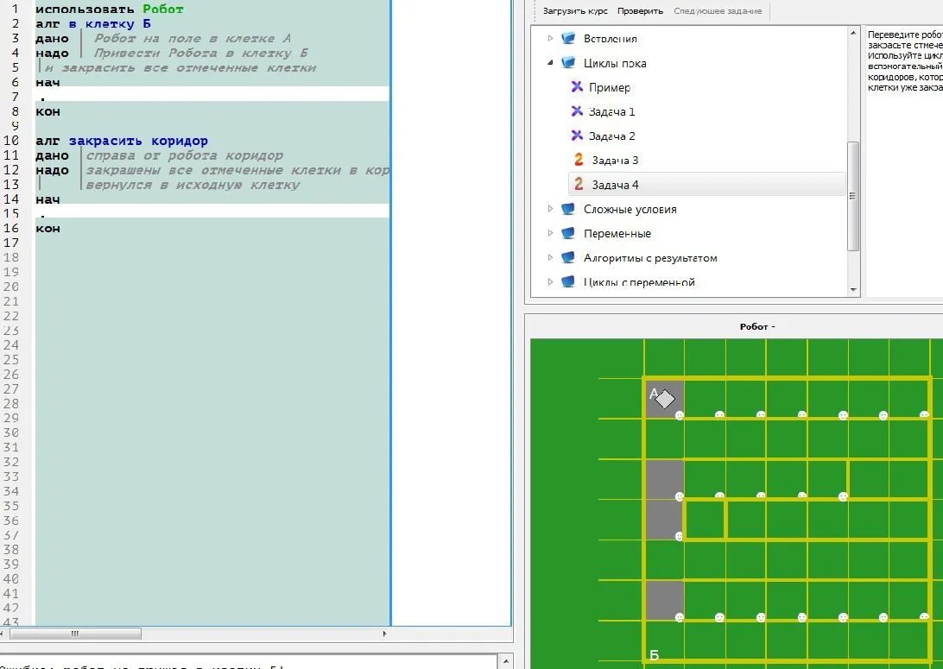Viewport: 943px width, 669px height.
Task: Click the Циклы пока section monitor icon
Action: click(567, 62)
